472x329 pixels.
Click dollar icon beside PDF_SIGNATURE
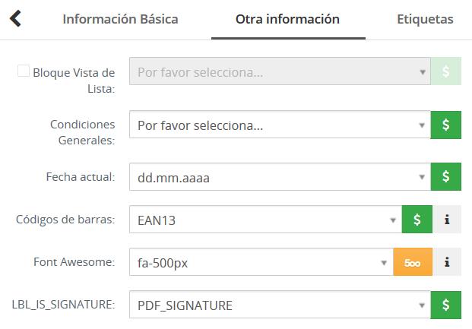(x=446, y=305)
